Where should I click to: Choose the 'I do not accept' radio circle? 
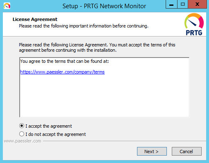[22, 134]
